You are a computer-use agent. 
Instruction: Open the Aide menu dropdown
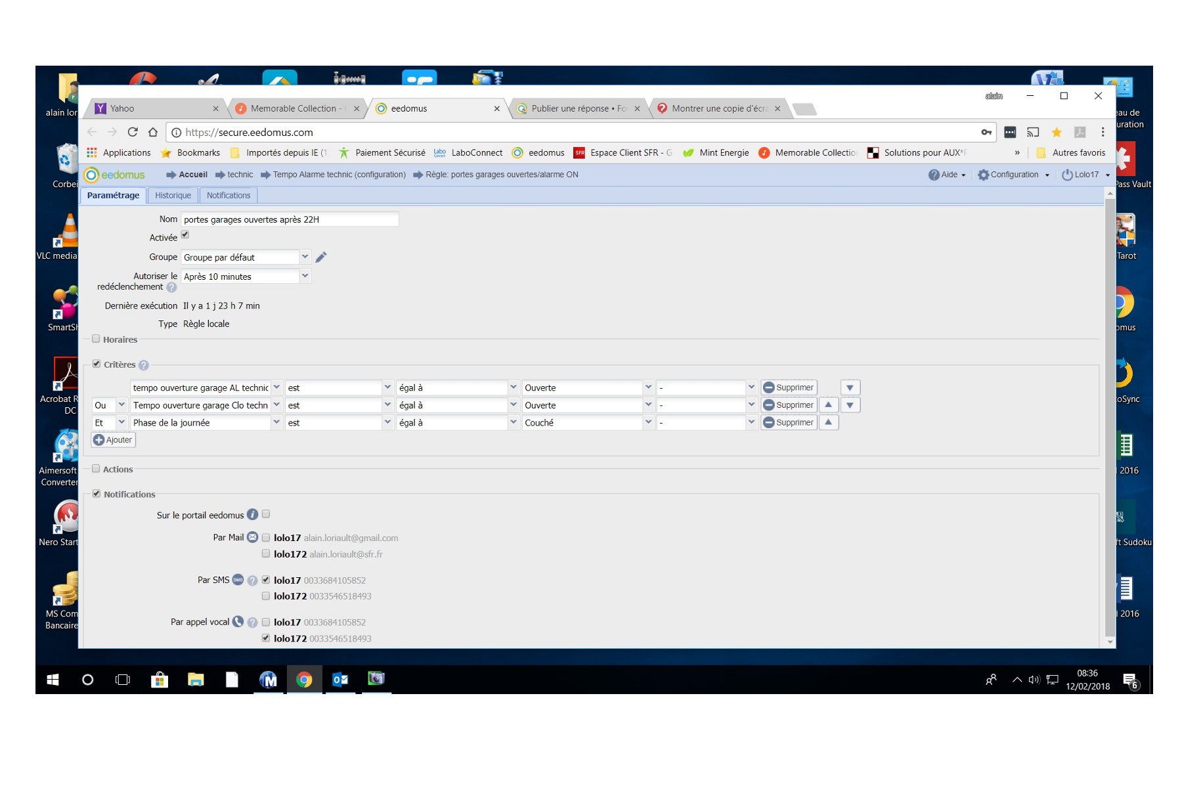pos(948,175)
